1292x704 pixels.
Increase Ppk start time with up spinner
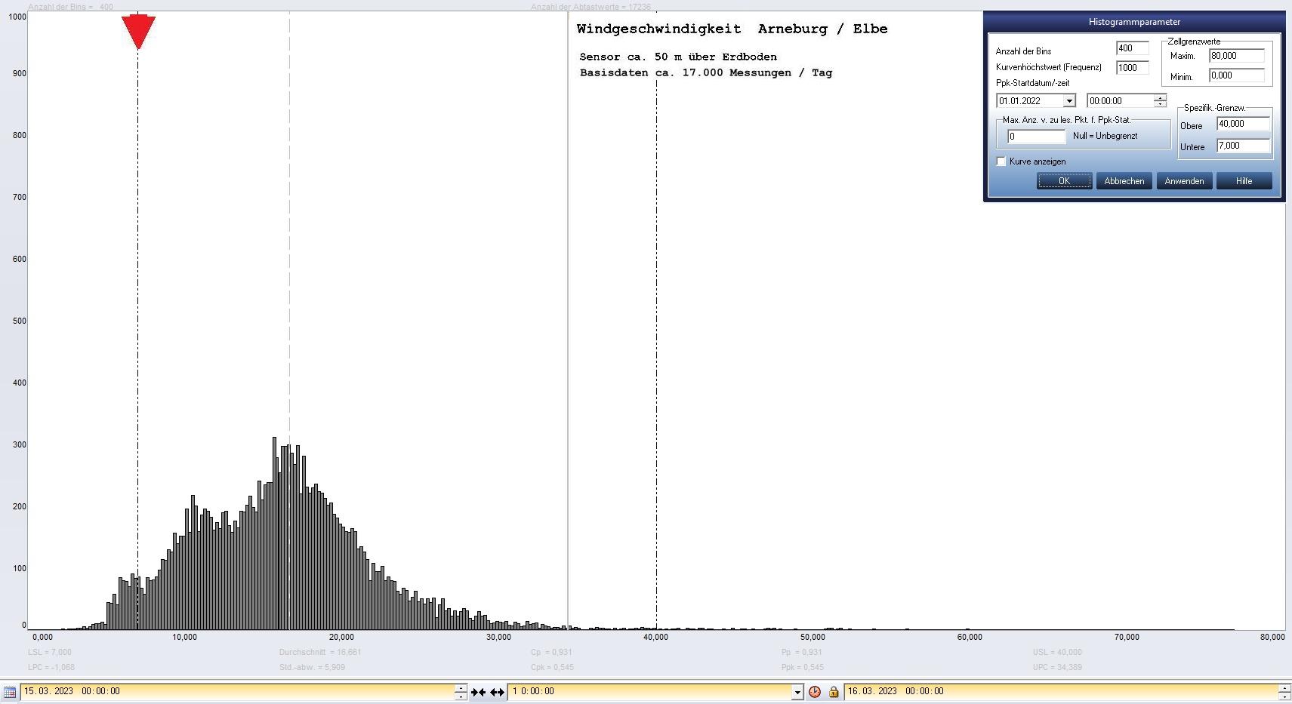(x=1161, y=97)
